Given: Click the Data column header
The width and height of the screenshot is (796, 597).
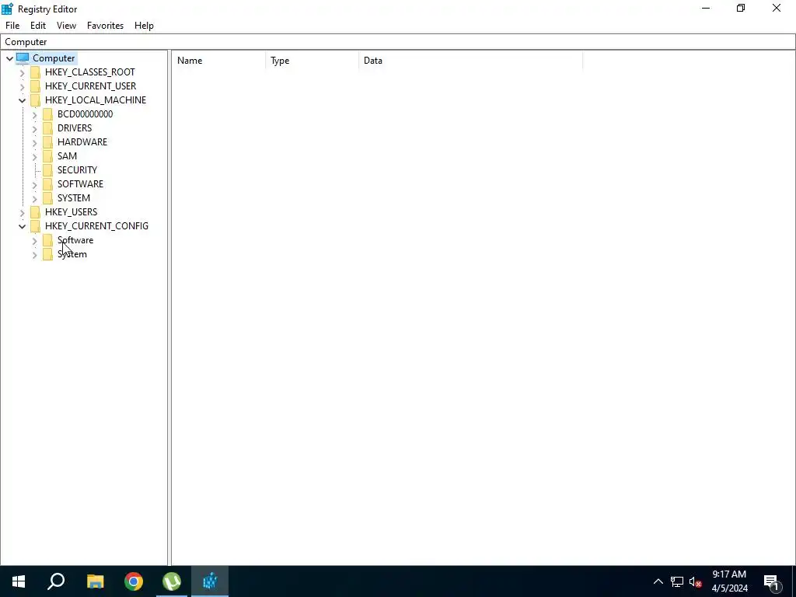Looking at the screenshot, I should [470, 61].
